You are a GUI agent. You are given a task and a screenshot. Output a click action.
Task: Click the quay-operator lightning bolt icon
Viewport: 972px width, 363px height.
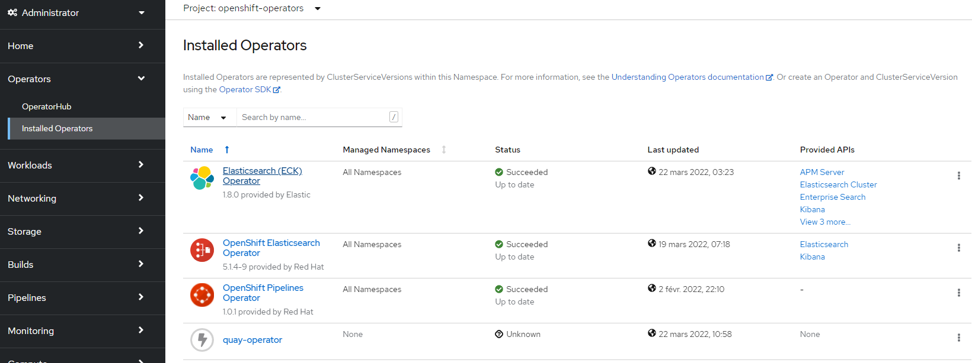pos(202,340)
